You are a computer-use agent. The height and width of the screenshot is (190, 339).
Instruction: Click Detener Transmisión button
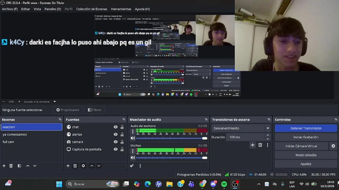306,128
